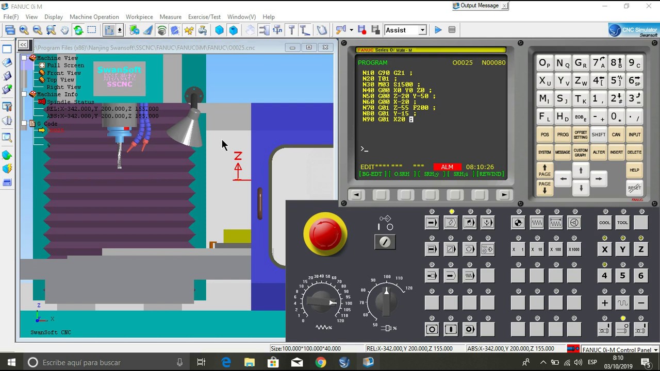Viewport: 660px width, 371px height.
Task: Toggle the TOOL button on machine panel
Action: point(622,223)
